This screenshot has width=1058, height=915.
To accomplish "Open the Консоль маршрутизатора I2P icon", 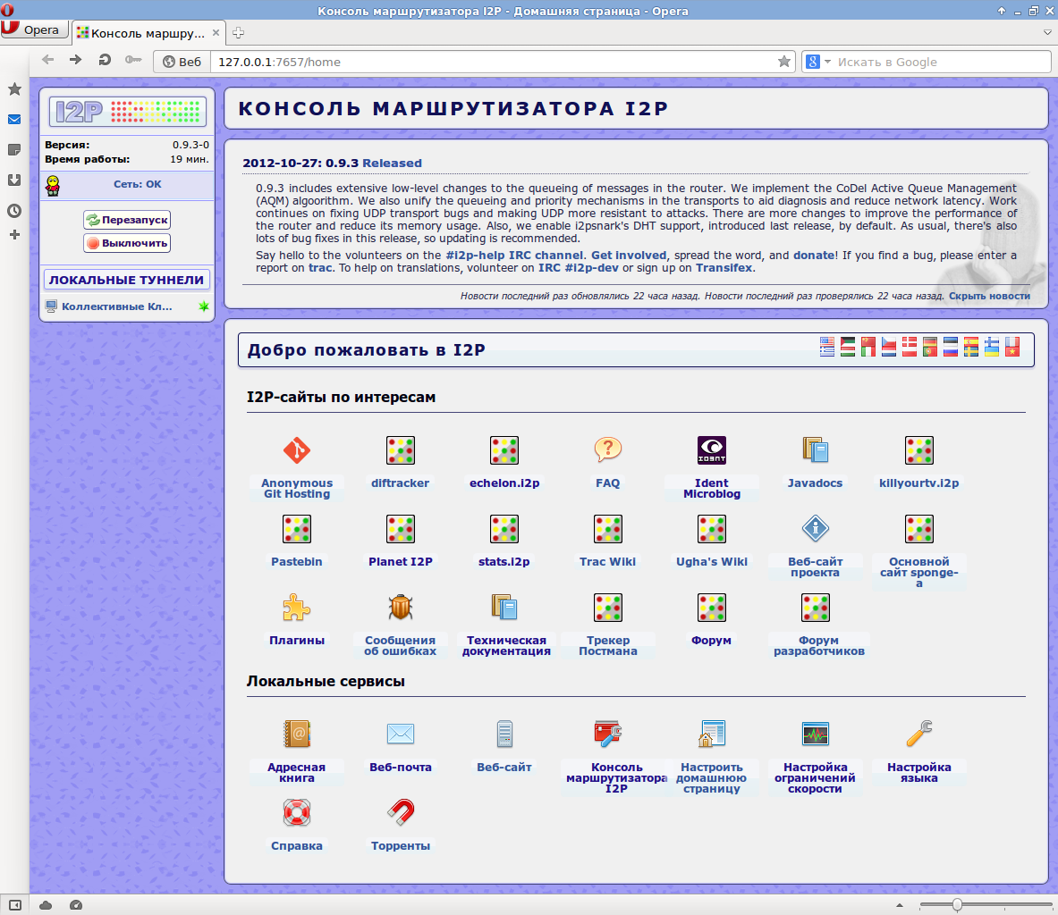I will 607,735.
